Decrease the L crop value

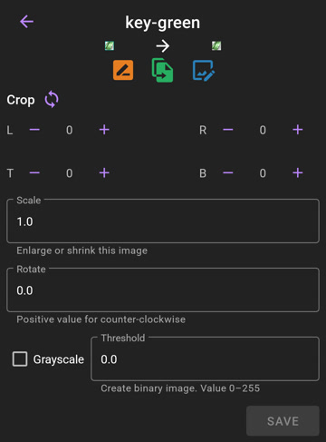click(34, 130)
